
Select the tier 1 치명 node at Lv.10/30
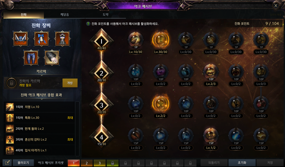(136, 40)
